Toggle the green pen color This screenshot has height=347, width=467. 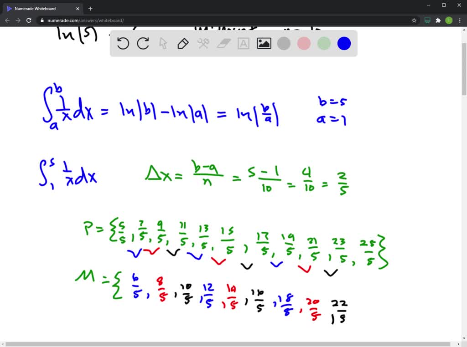(323, 43)
